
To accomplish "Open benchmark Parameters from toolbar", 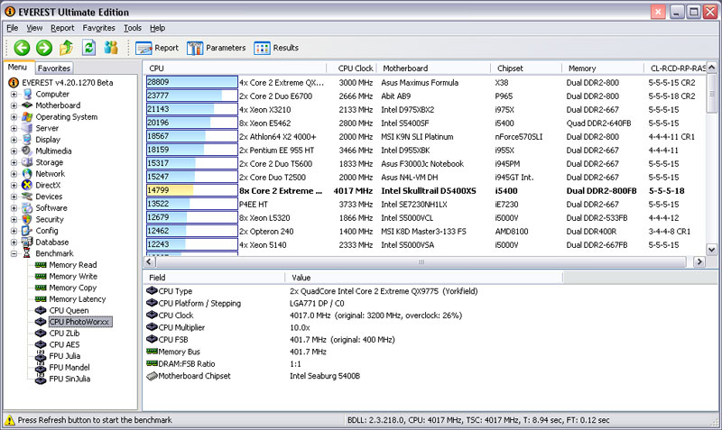I will [x=217, y=48].
